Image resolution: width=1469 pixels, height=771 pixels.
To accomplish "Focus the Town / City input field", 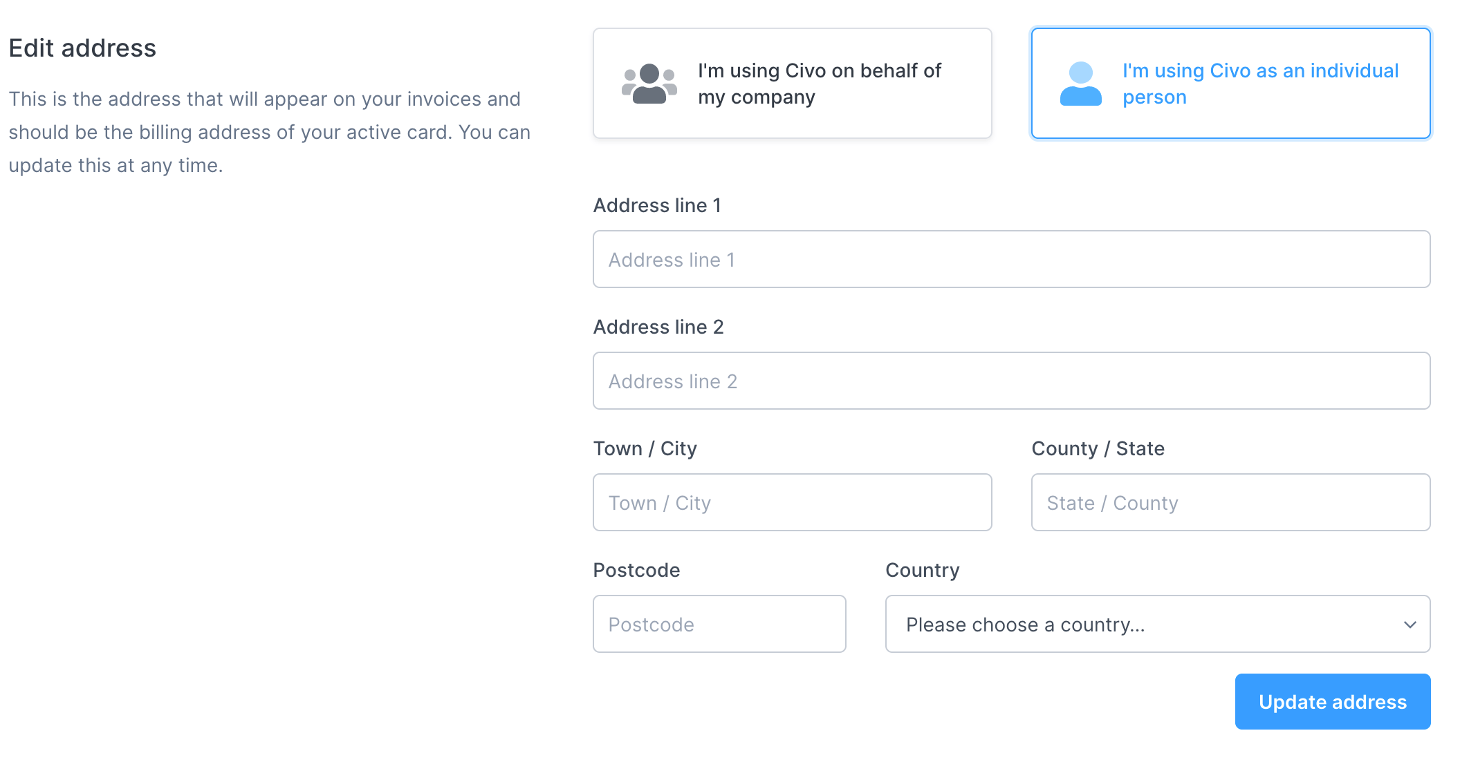I will [792, 503].
